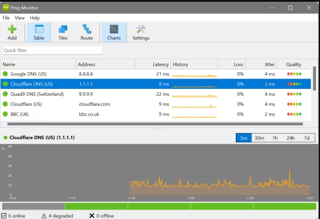Click Quad9 DNS history sparkline

point(195,95)
